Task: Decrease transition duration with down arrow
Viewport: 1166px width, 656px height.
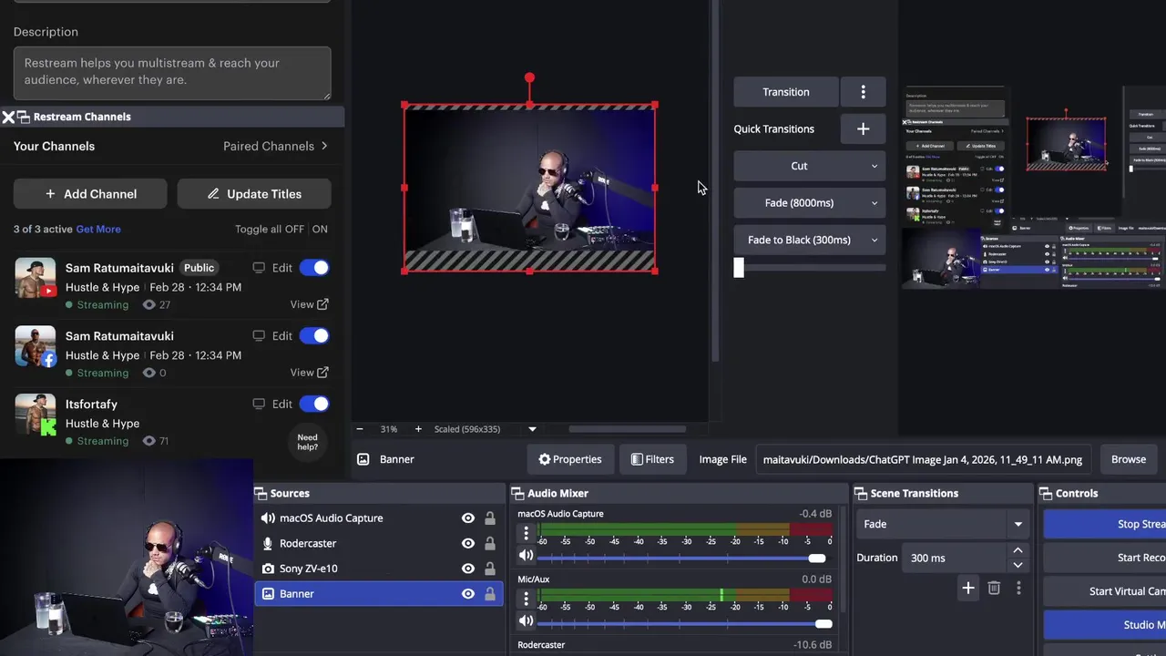Action: pos(1018,565)
